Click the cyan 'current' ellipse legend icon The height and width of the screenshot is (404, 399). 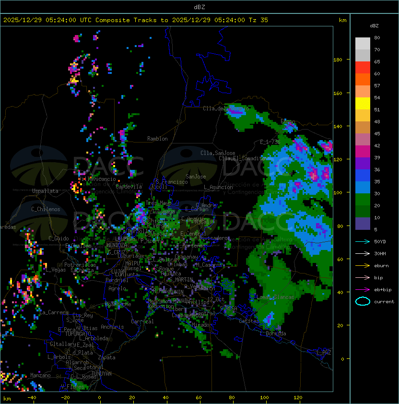(363, 301)
